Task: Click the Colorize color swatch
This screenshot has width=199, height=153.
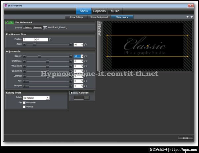Action: tap(79, 98)
